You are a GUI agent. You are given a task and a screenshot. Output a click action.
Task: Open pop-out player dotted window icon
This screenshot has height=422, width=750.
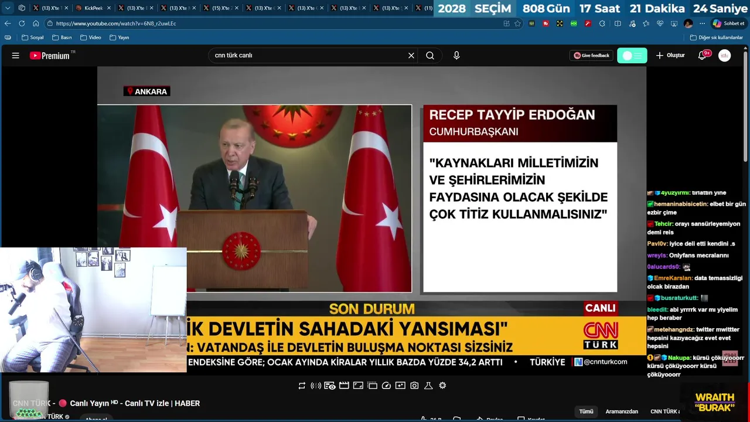click(x=372, y=386)
